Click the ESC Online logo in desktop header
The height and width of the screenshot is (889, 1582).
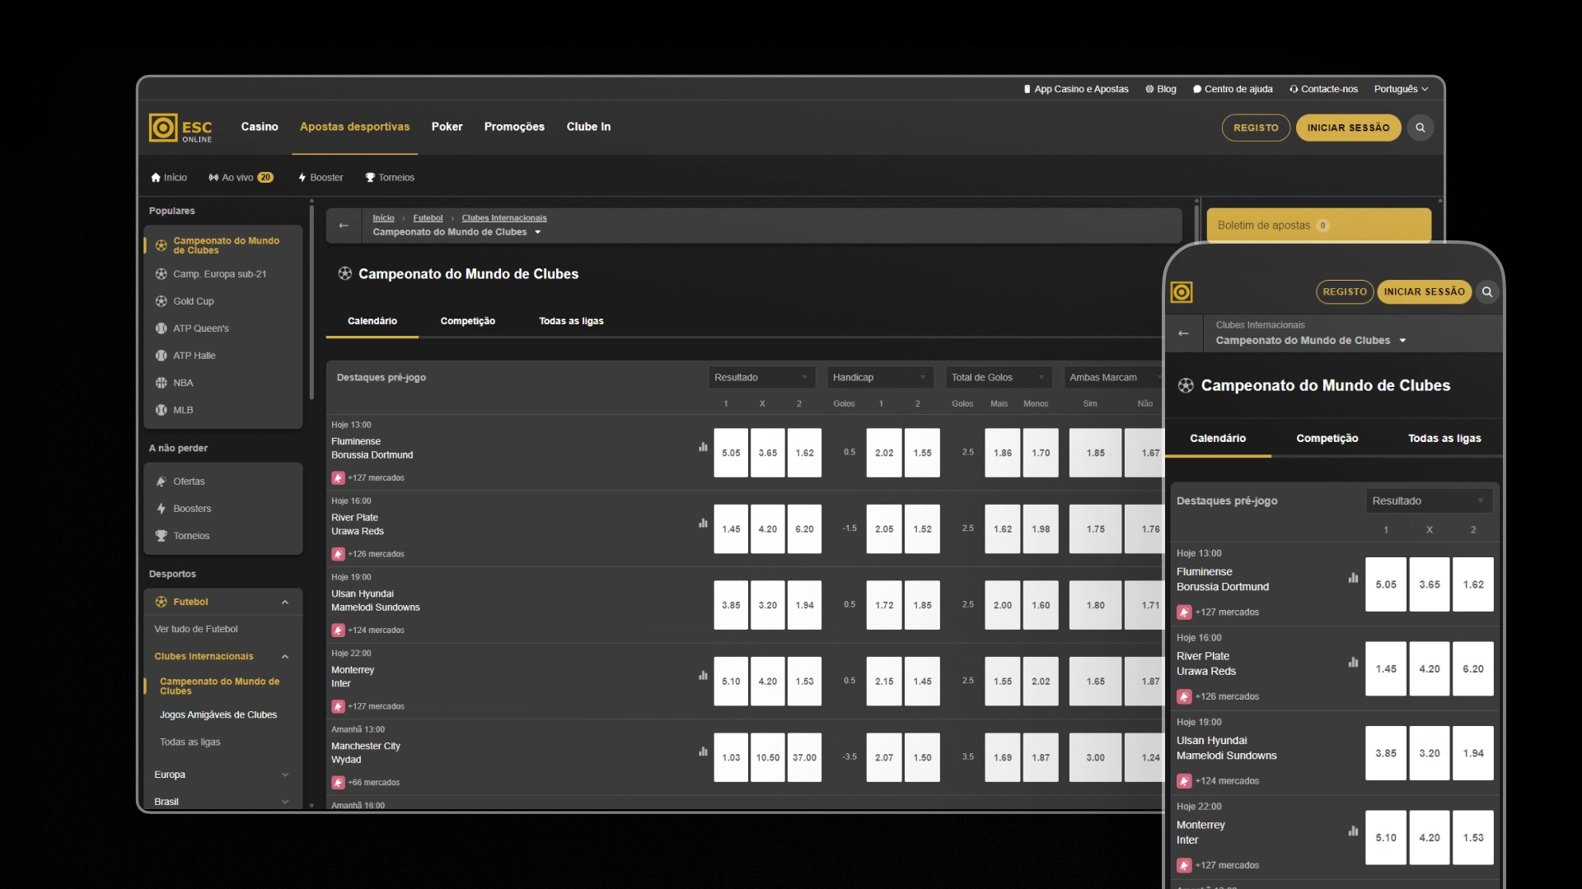click(x=180, y=128)
